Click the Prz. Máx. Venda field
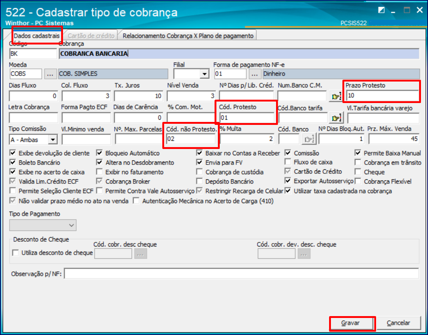 [x=394, y=139]
